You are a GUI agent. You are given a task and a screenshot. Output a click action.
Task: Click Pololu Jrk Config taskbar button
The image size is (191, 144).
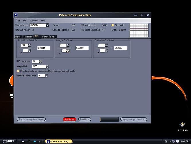pyautogui.click(x=59, y=141)
